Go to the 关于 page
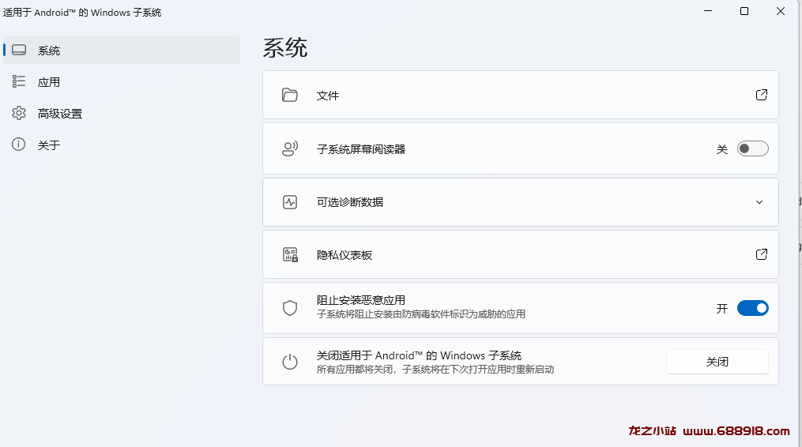 (122, 145)
